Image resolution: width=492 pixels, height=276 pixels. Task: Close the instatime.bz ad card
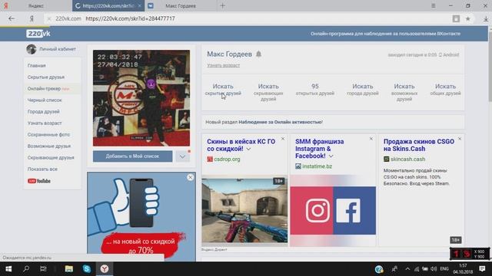coord(371,139)
